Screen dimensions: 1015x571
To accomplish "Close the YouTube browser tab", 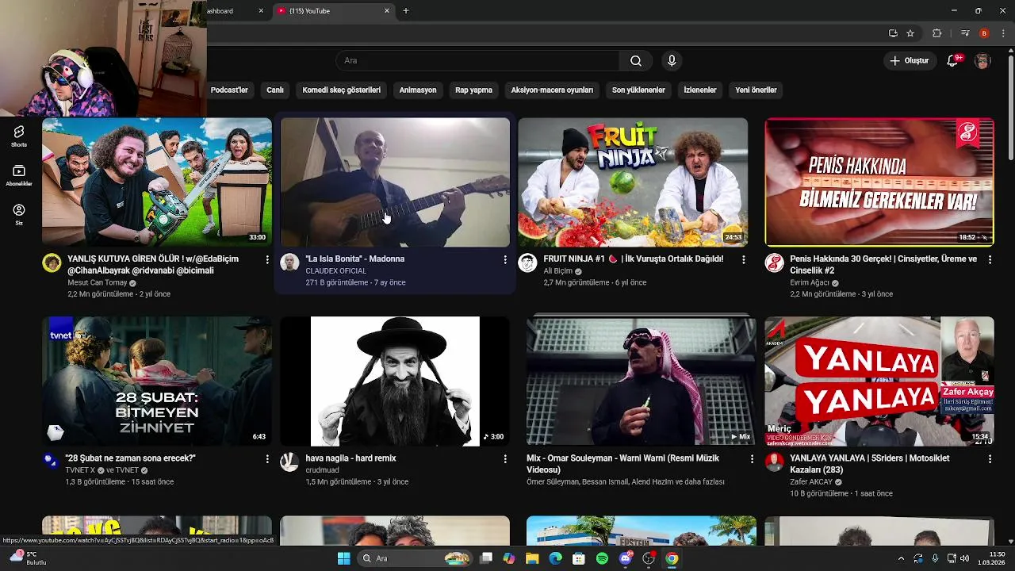I will tap(387, 11).
